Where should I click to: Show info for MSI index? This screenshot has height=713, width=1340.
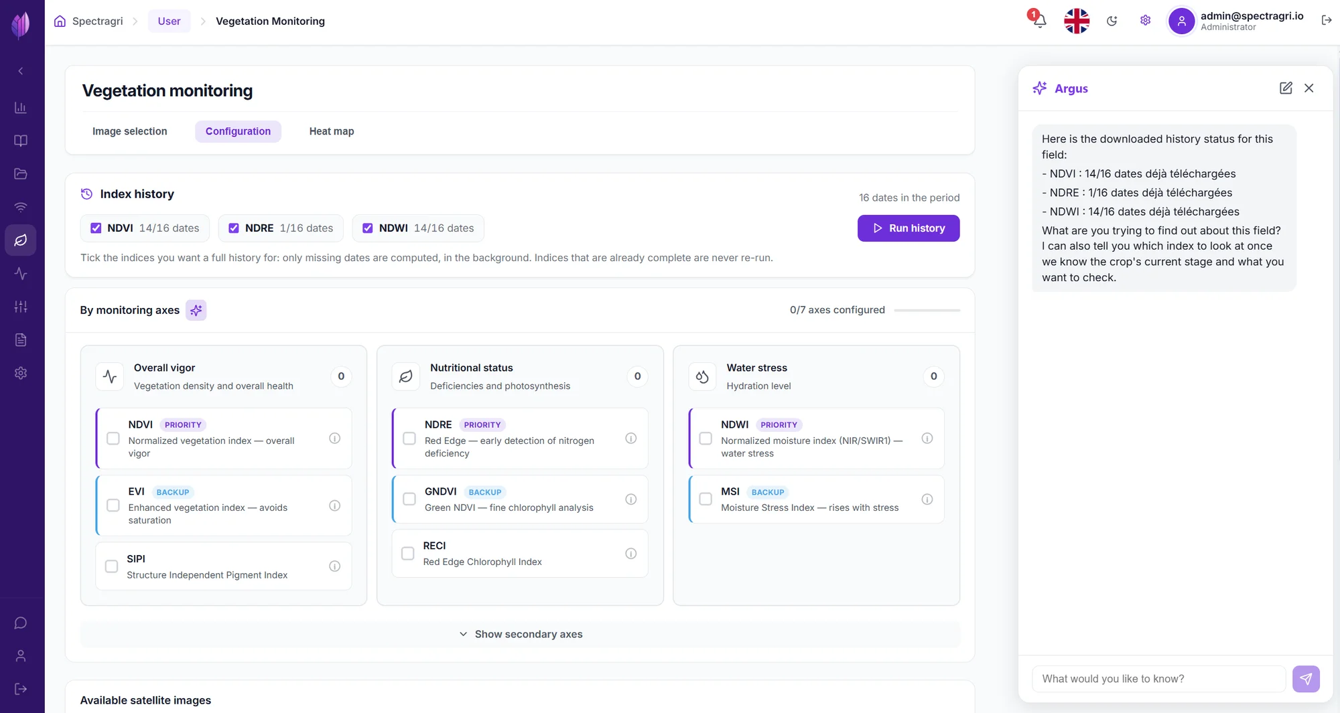[927, 499]
